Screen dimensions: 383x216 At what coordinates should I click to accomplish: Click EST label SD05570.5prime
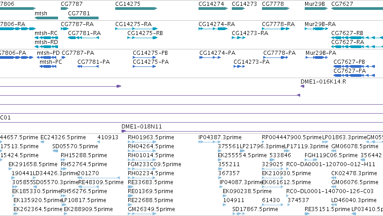pos(75,146)
